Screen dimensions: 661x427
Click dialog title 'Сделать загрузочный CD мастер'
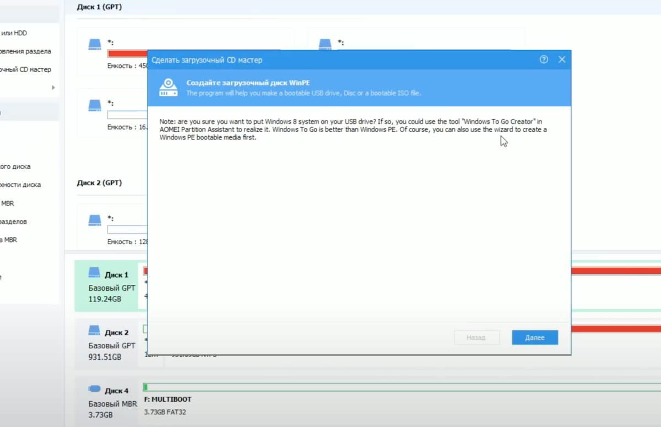(207, 60)
